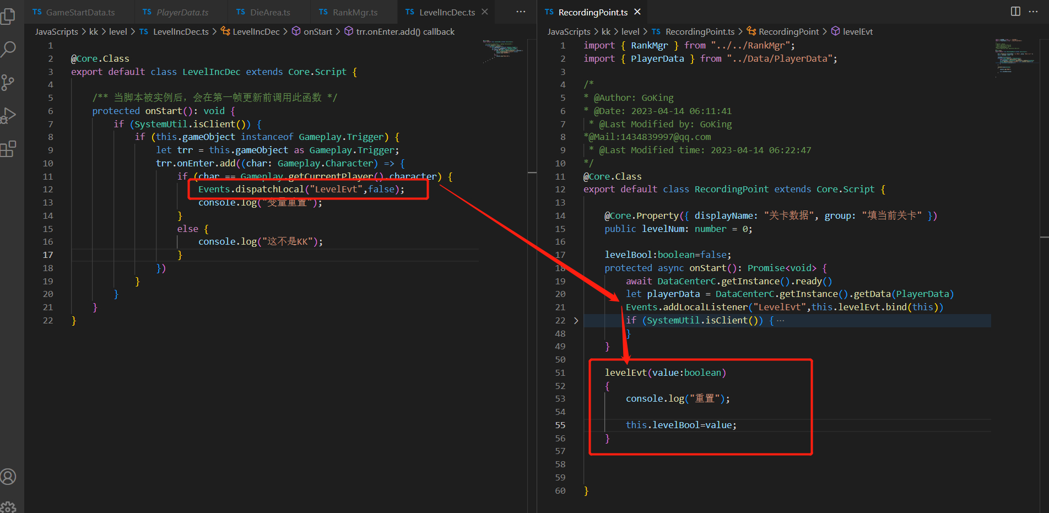Image resolution: width=1049 pixels, height=513 pixels.
Task: Close the LevelIncDec.ts tab
Action: (x=485, y=12)
